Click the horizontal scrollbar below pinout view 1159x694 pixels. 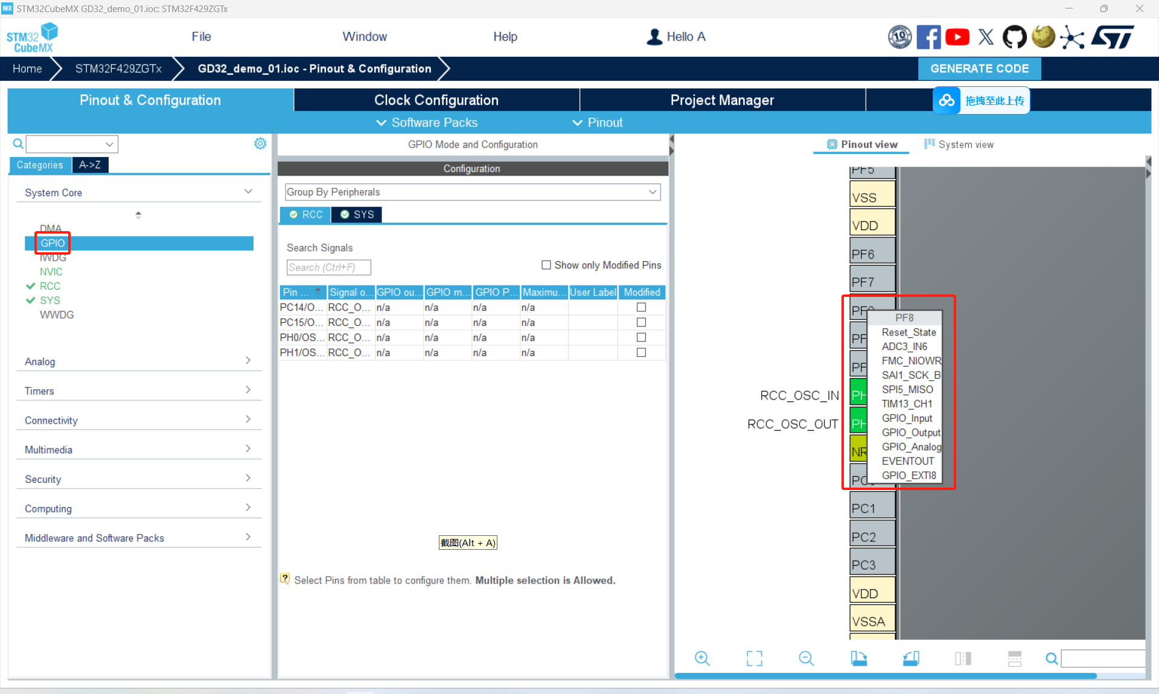click(885, 676)
